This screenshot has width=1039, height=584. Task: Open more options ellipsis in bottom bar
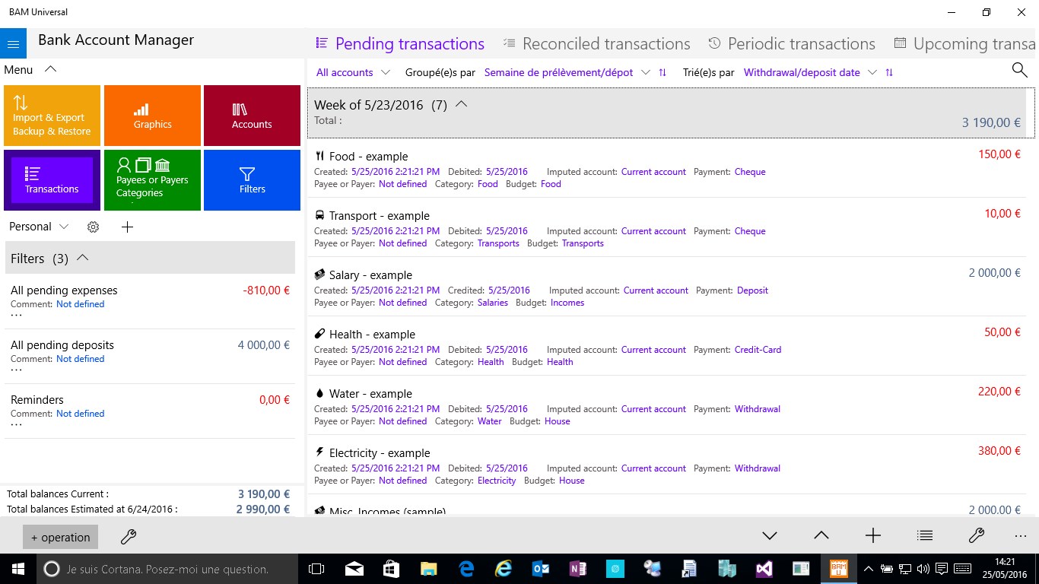1021,535
